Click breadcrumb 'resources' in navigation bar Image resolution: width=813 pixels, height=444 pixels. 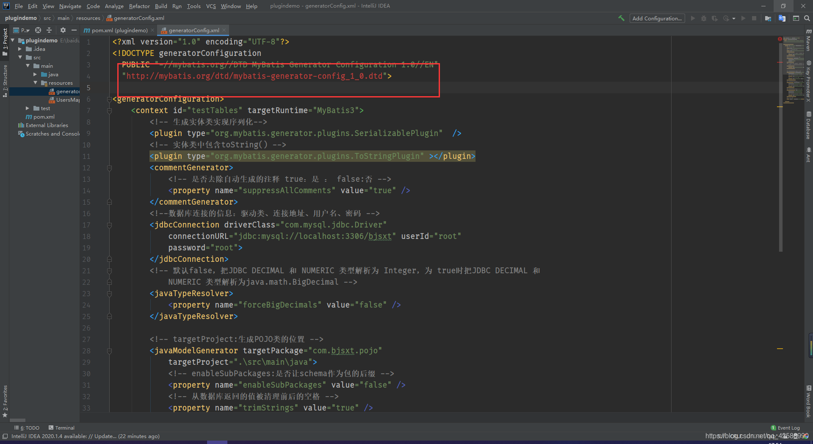pos(88,18)
